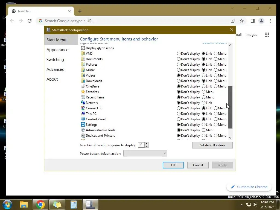The width and height of the screenshot is (280, 210).
Task: Increase recent programs count spinner
Action: tap(147, 144)
